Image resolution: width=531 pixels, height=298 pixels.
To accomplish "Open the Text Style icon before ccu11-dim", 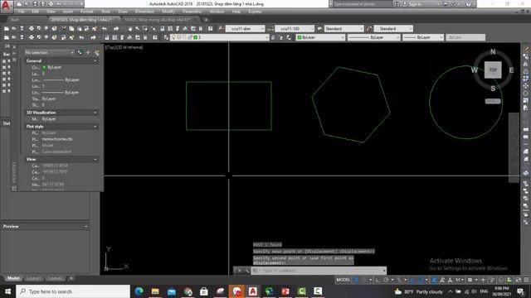I will (221, 29).
